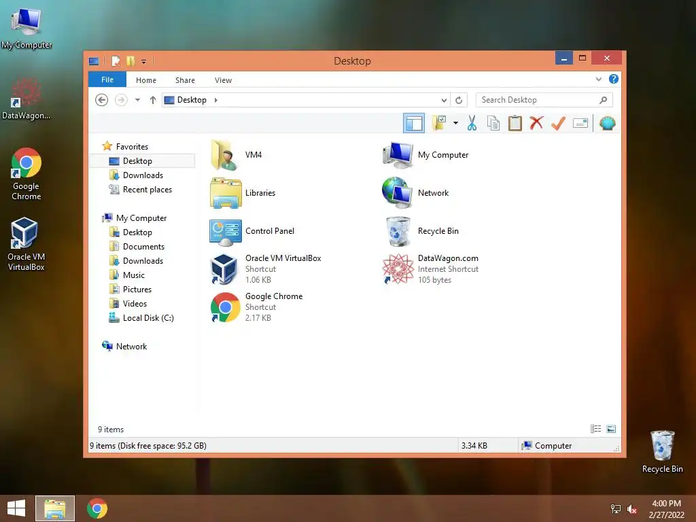Click the Cut scissors icon
This screenshot has height=522, width=696.
coord(472,123)
